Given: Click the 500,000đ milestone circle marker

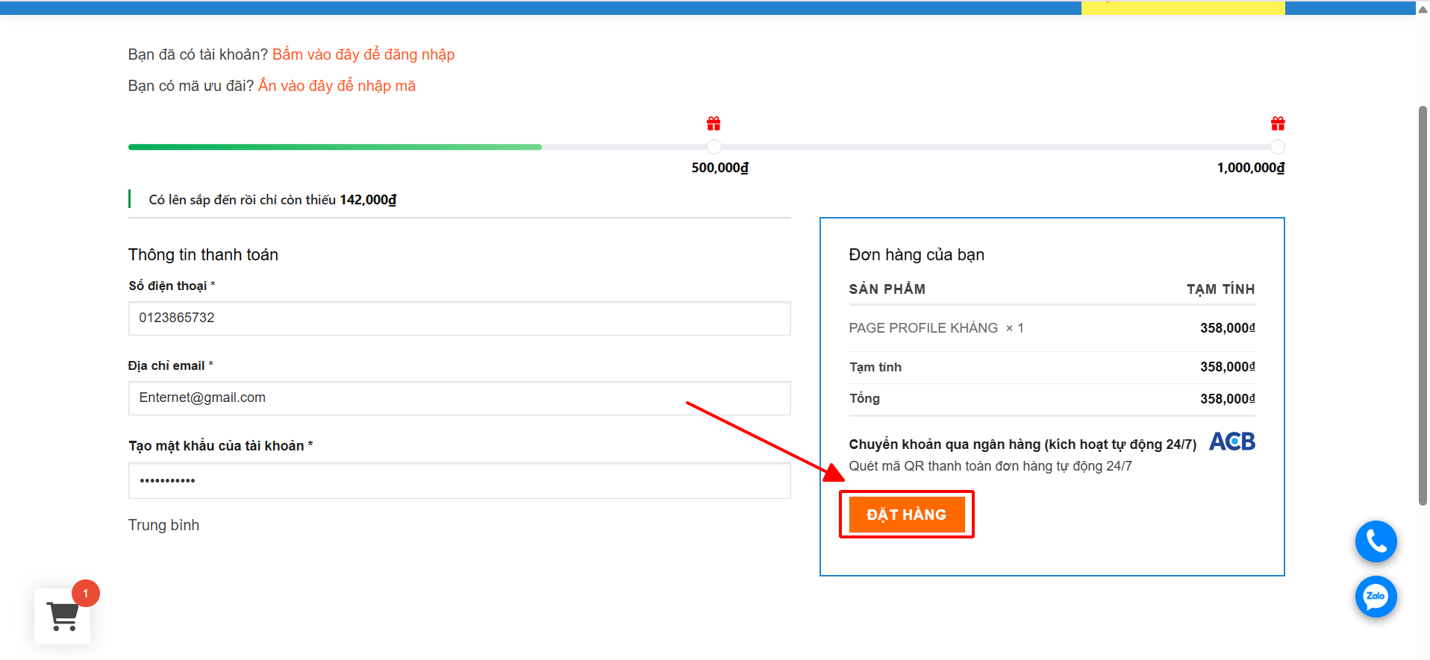Looking at the screenshot, I should coord(714,147).
